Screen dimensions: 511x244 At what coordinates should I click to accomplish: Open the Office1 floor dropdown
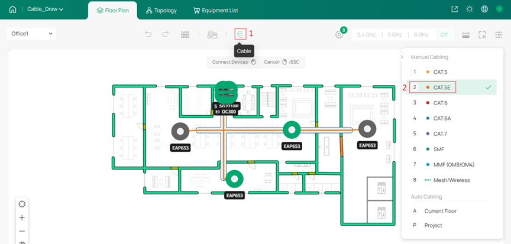point(32,34)
